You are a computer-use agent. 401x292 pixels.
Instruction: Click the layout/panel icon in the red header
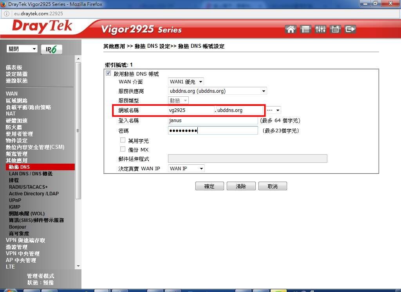click(x=305, y=29)
